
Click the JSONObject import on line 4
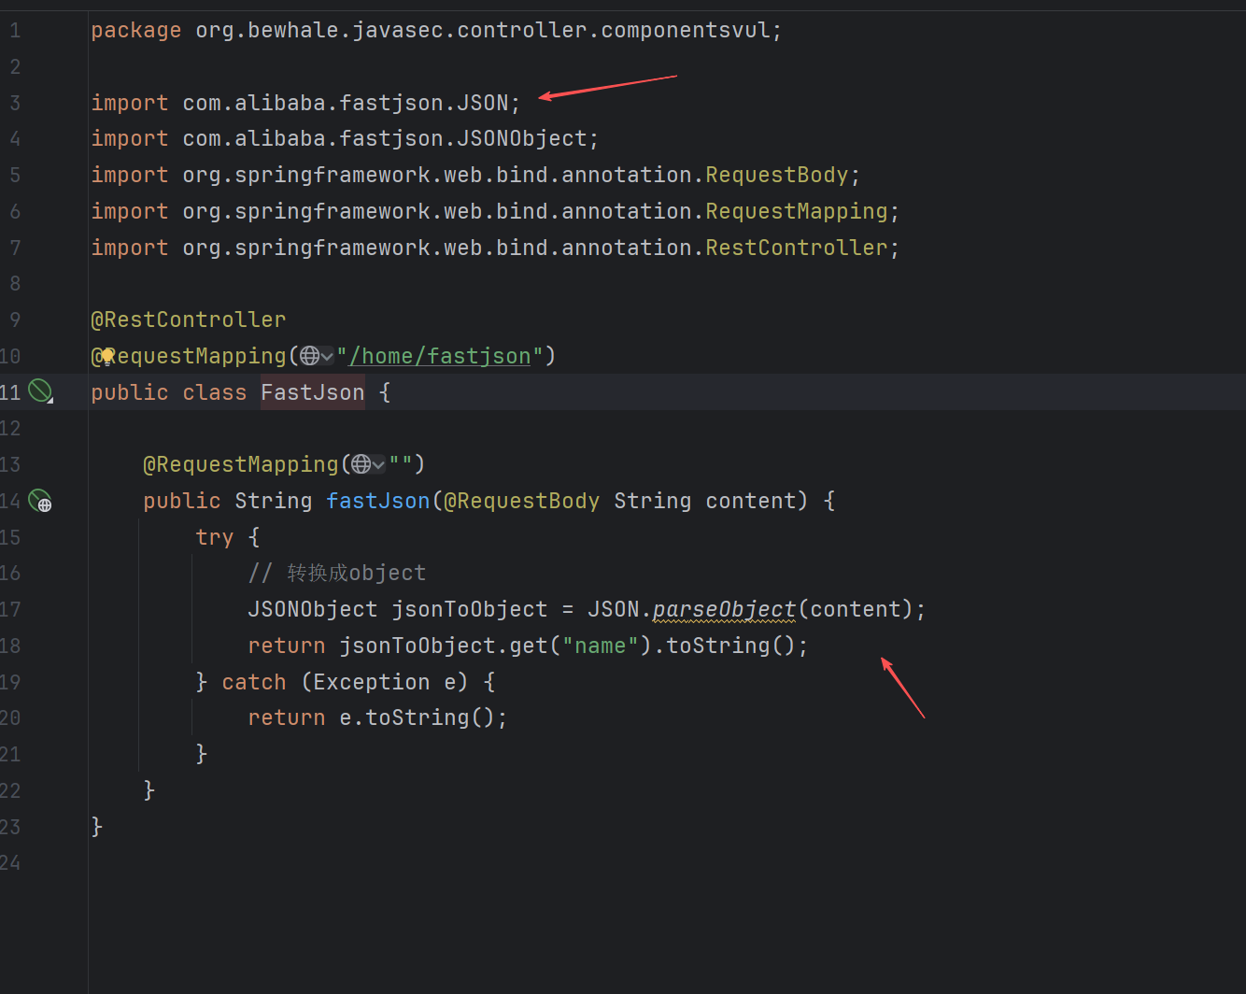pyautogui.click(x=345, y=138)
